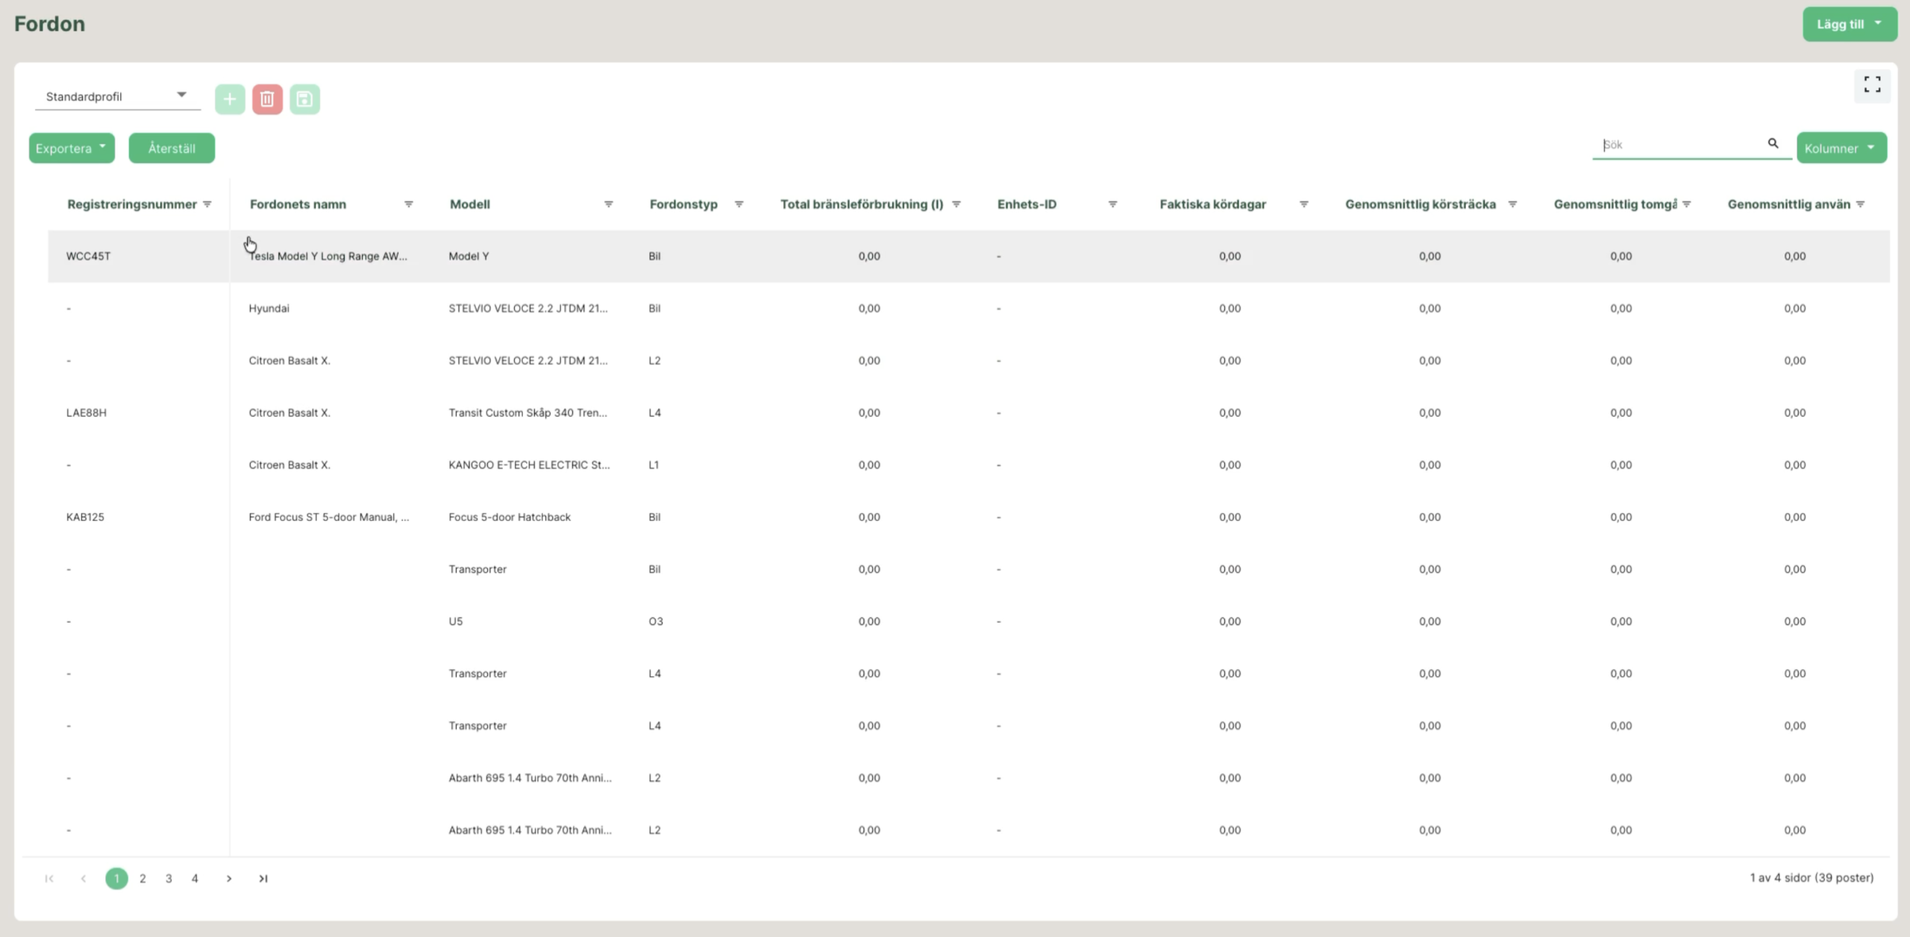This screenshot has height=937, width=1910.
Task: Click the U5 model cell
Action: 455,622
